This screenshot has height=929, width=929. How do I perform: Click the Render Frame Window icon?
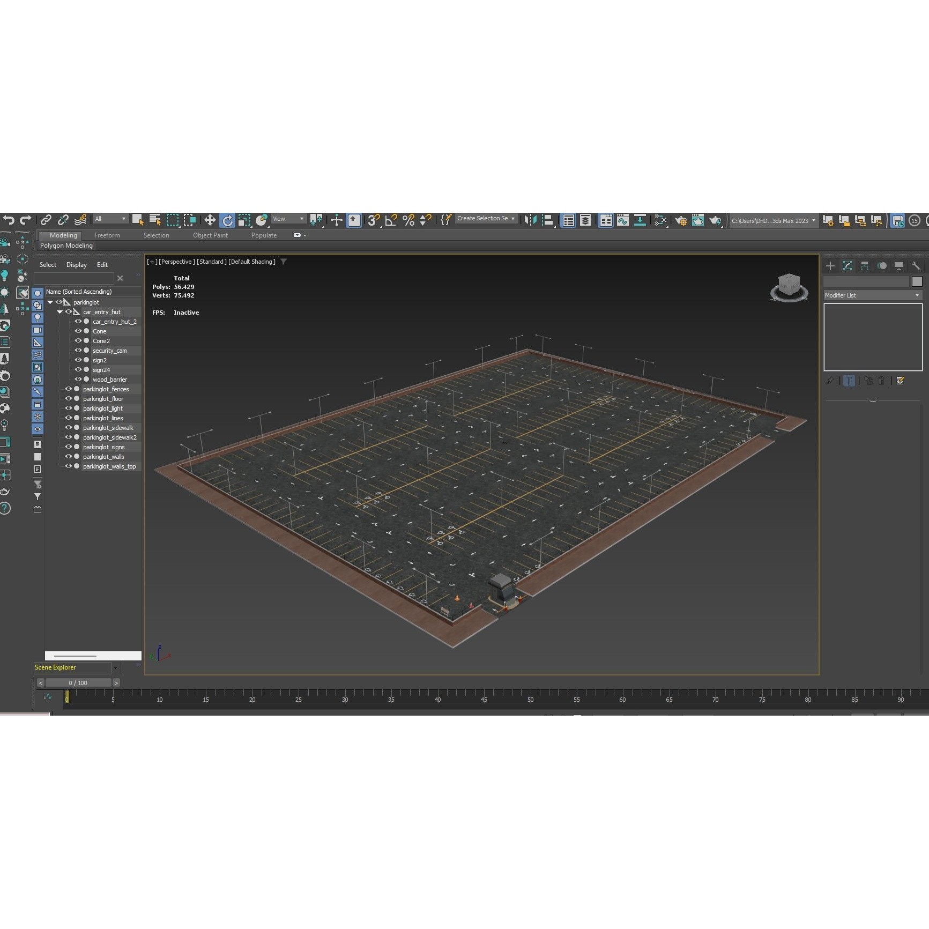(698, 220)
